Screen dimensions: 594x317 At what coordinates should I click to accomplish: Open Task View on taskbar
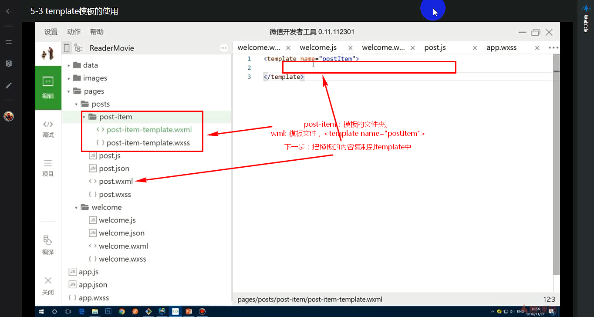click(x=68, y=311)
